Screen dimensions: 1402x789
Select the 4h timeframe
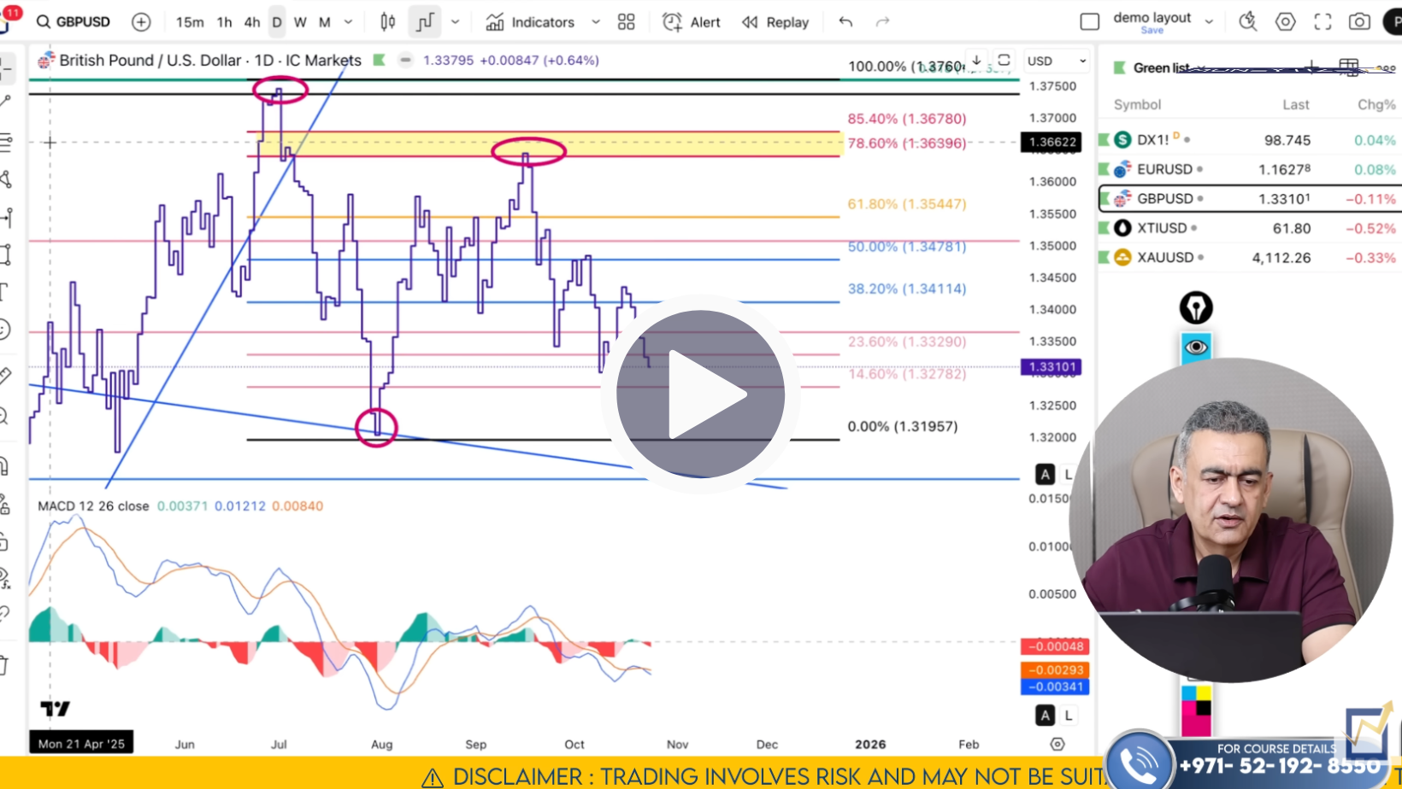tap(252, 22)
